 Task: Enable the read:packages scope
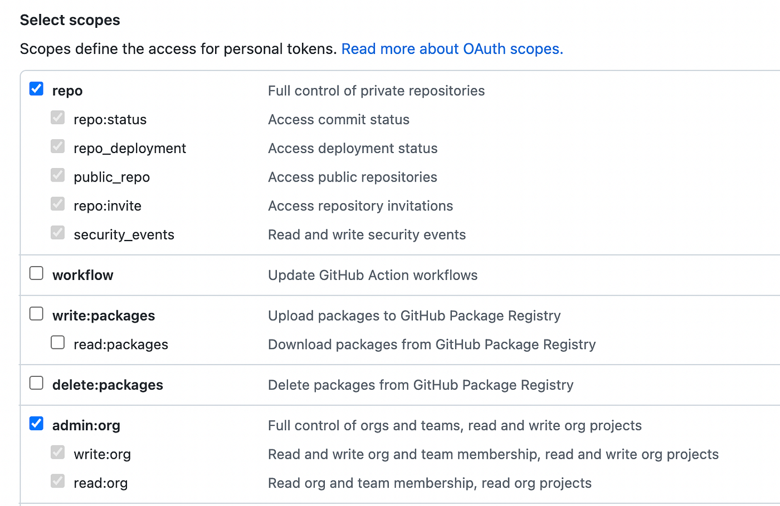(57, 342)
